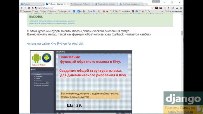This screenshot has width=203, height=114.
Task: Select the fourth menu item in the player
Action: coord(38,81)
